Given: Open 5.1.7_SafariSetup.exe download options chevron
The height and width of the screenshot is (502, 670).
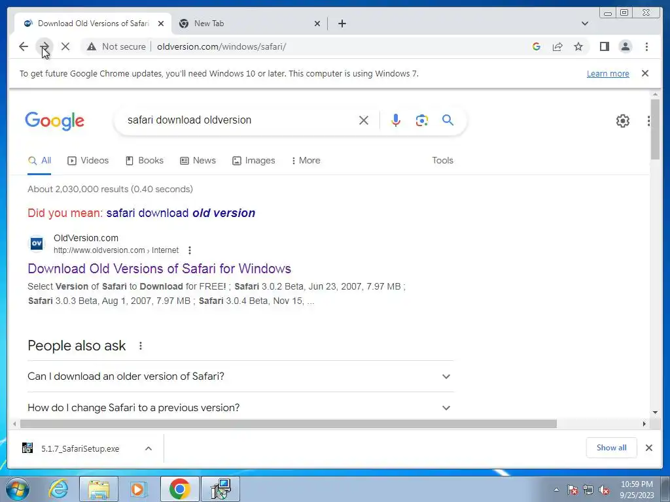Looking at the screenshot, I should [x=149, y=448].
